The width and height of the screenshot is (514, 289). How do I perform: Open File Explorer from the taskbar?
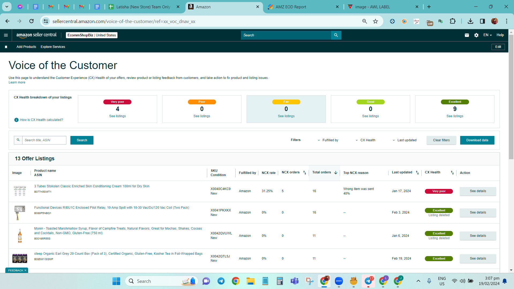(250, 281)
